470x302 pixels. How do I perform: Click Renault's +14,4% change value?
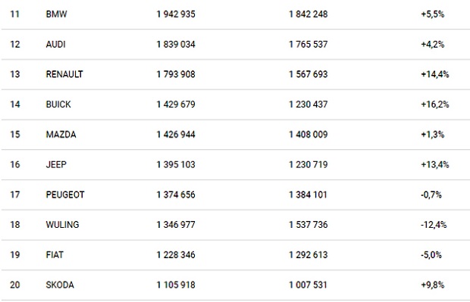435,74
